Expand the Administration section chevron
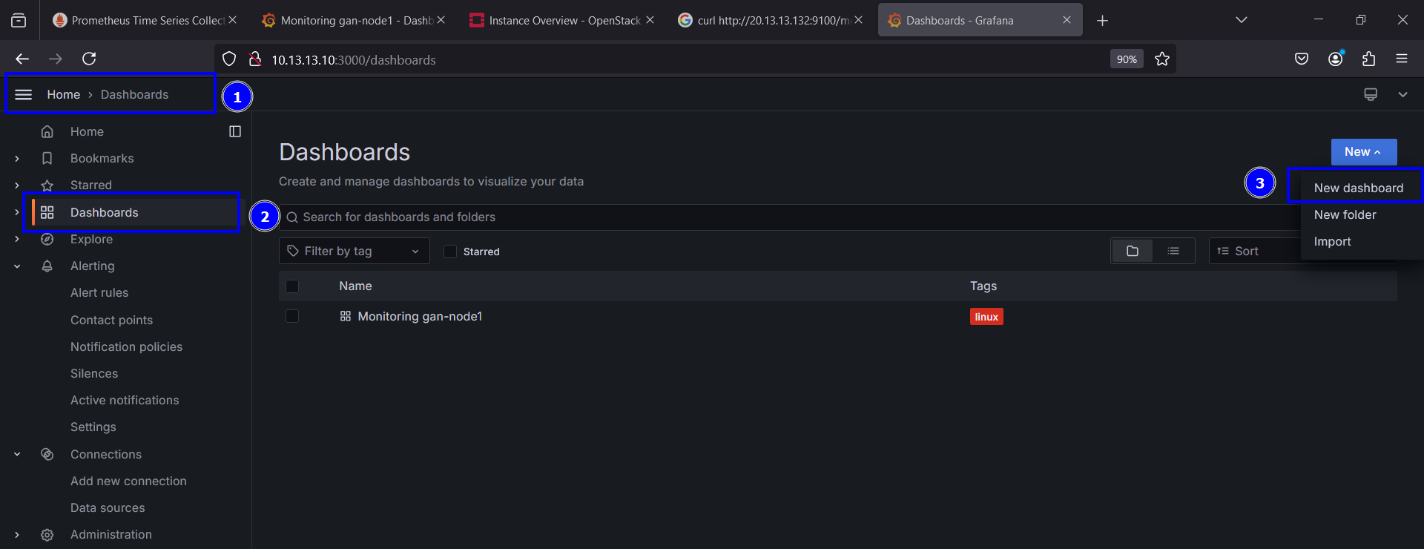The image size is (1424, 549). pyautogui.click(x=17, y=534)
